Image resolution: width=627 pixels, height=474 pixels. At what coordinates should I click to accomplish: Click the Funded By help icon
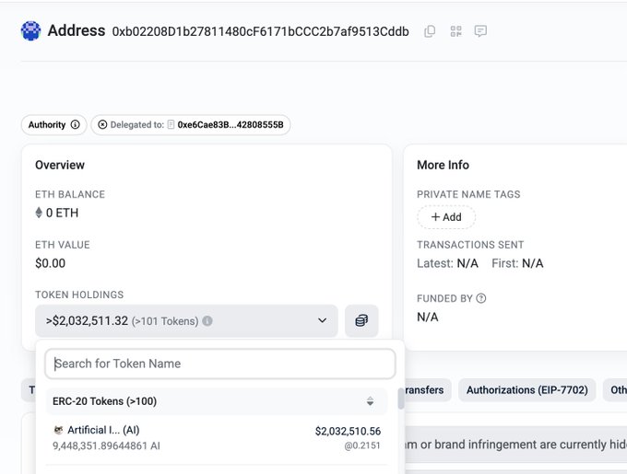coord(481,298)
